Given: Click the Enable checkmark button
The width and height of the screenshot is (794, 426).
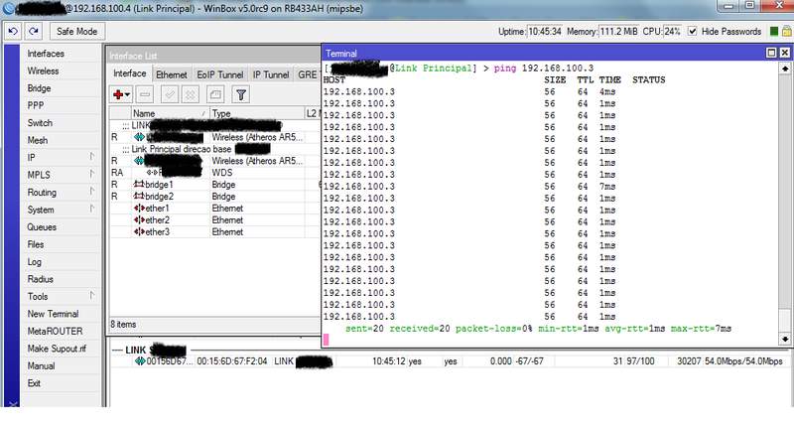Looking at the screenshot, I should point(169,94).
